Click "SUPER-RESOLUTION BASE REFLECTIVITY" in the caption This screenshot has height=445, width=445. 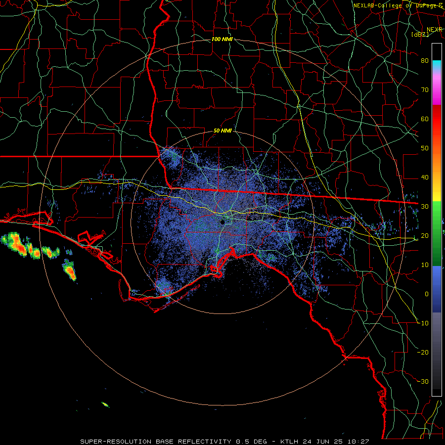pyautogui.click(x=156, y=442)
